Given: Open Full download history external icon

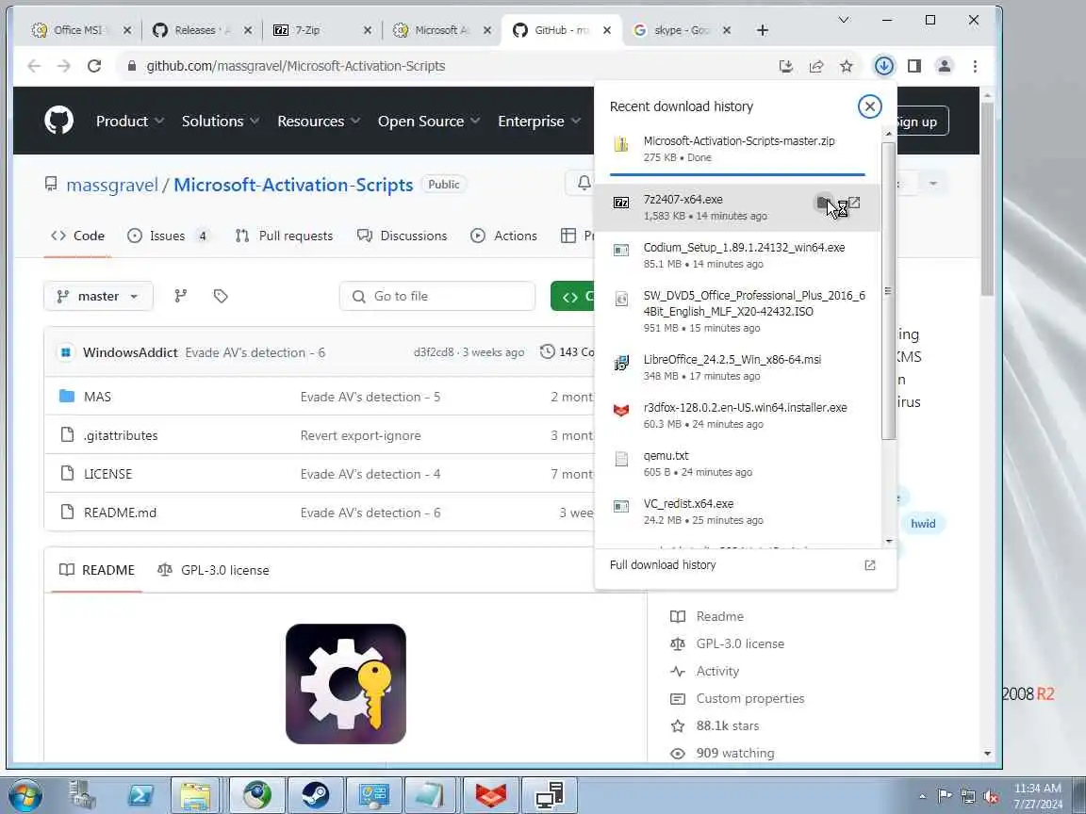Looking at the screenshot, I should point(870,565).
